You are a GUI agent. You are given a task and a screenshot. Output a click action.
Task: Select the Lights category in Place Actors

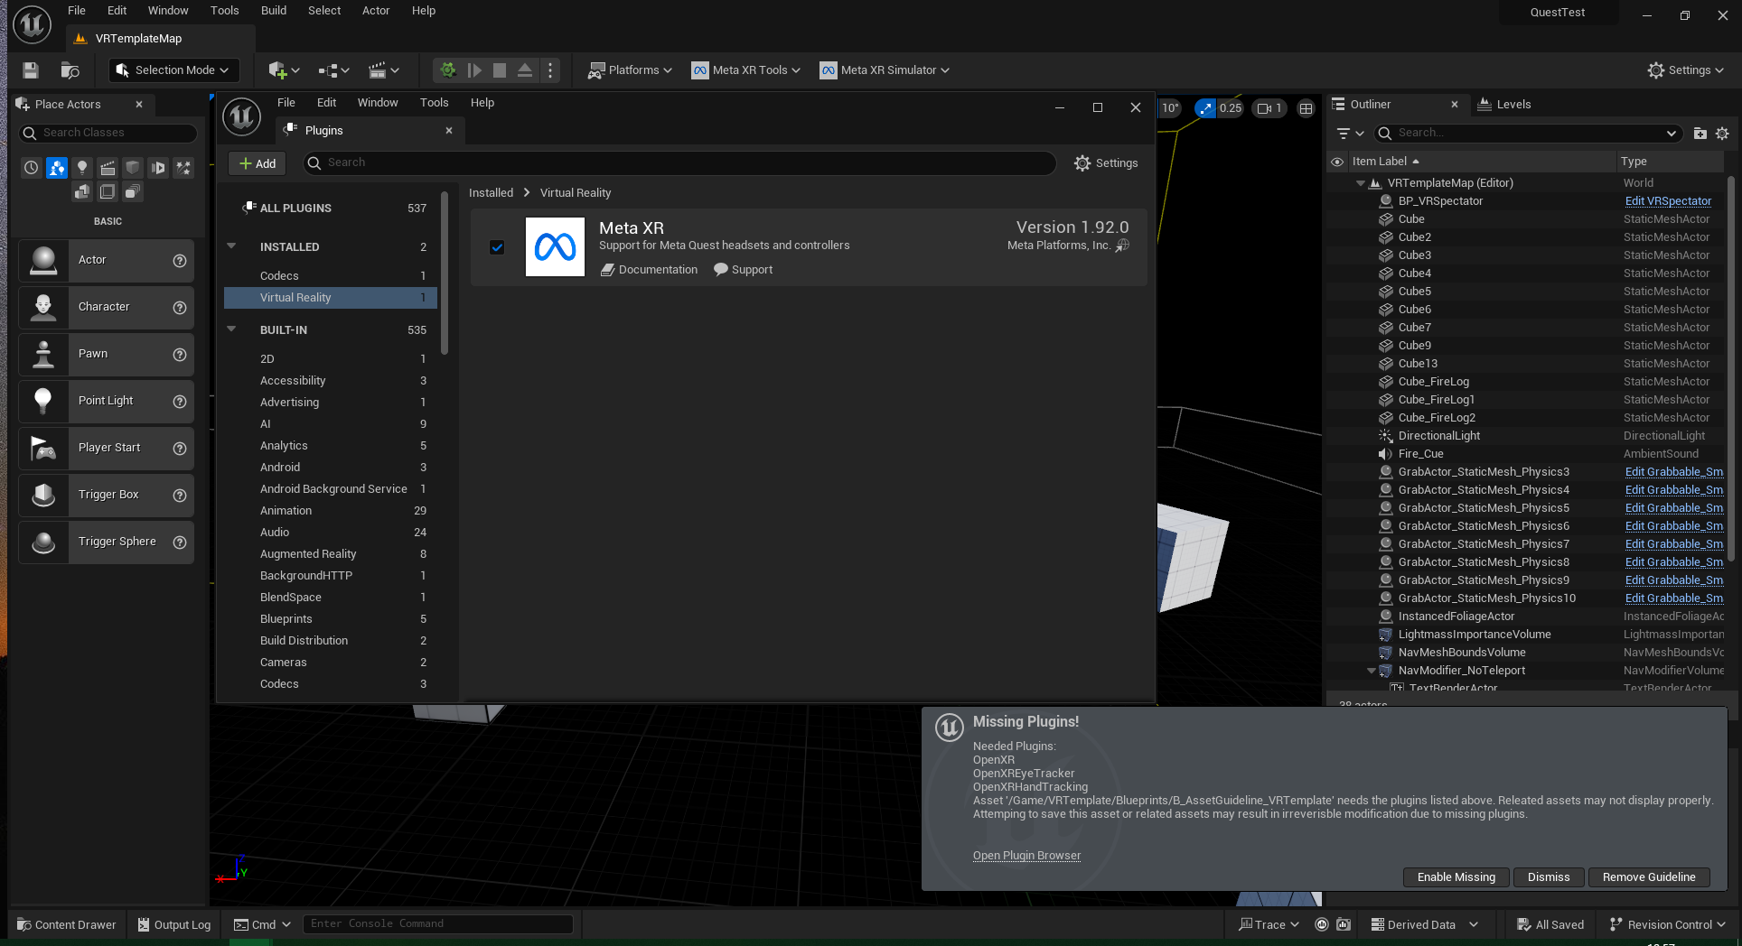[82, 168]
